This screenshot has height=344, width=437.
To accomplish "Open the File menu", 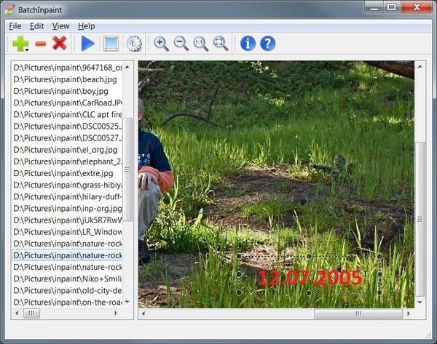I will [x=15, y=26].
